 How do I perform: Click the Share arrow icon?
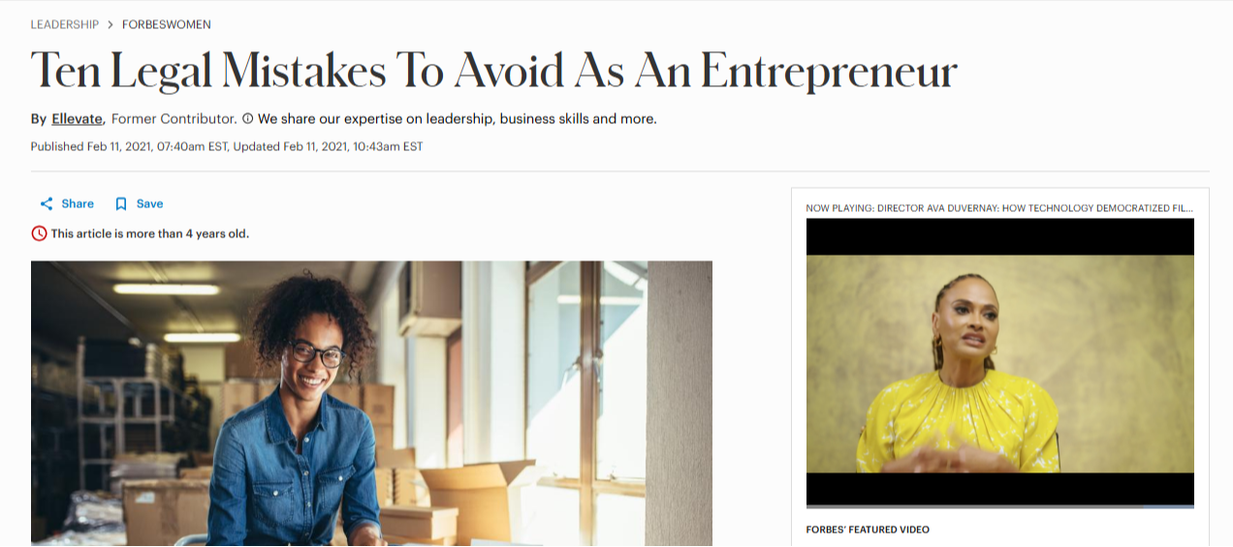coord(47,204)
